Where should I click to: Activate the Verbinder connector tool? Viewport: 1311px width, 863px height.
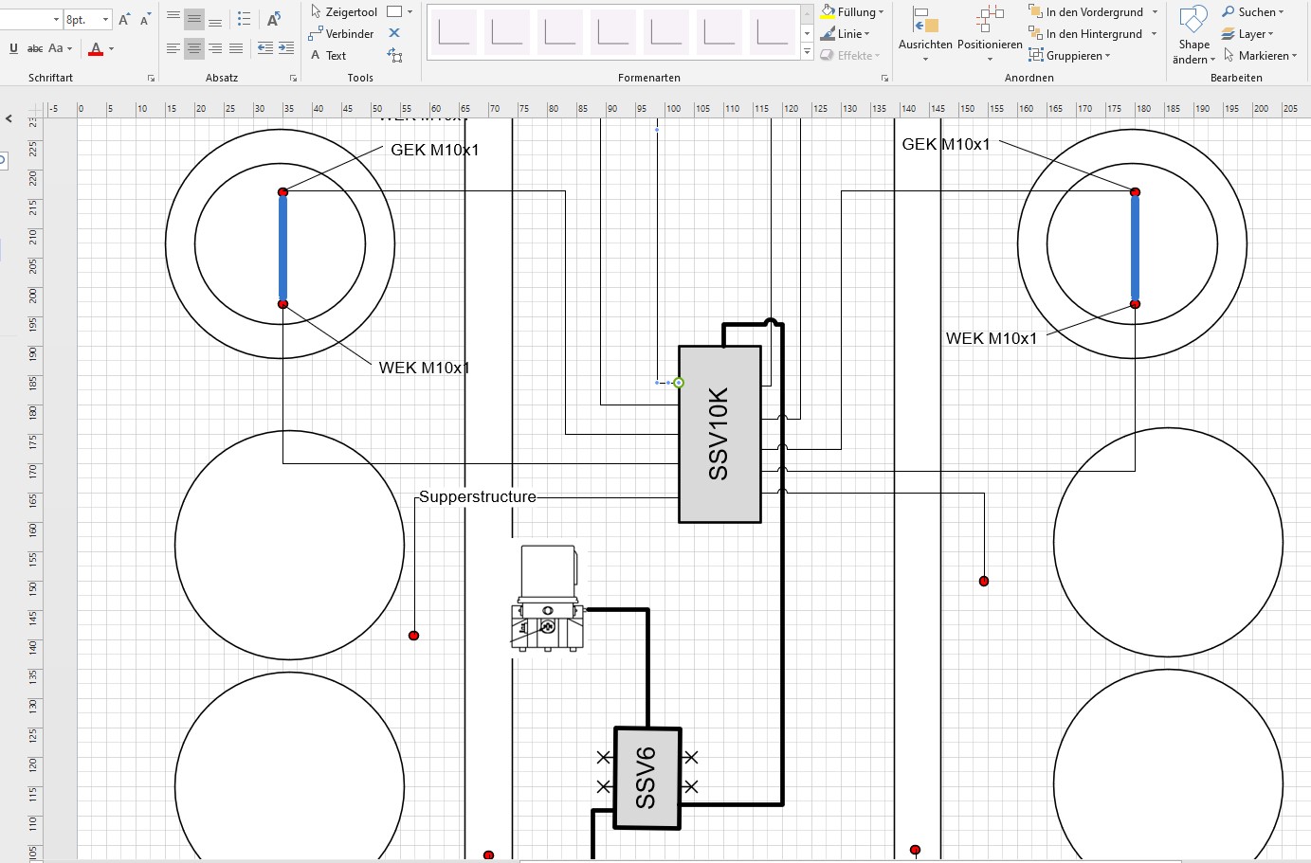tap(341, 34)
